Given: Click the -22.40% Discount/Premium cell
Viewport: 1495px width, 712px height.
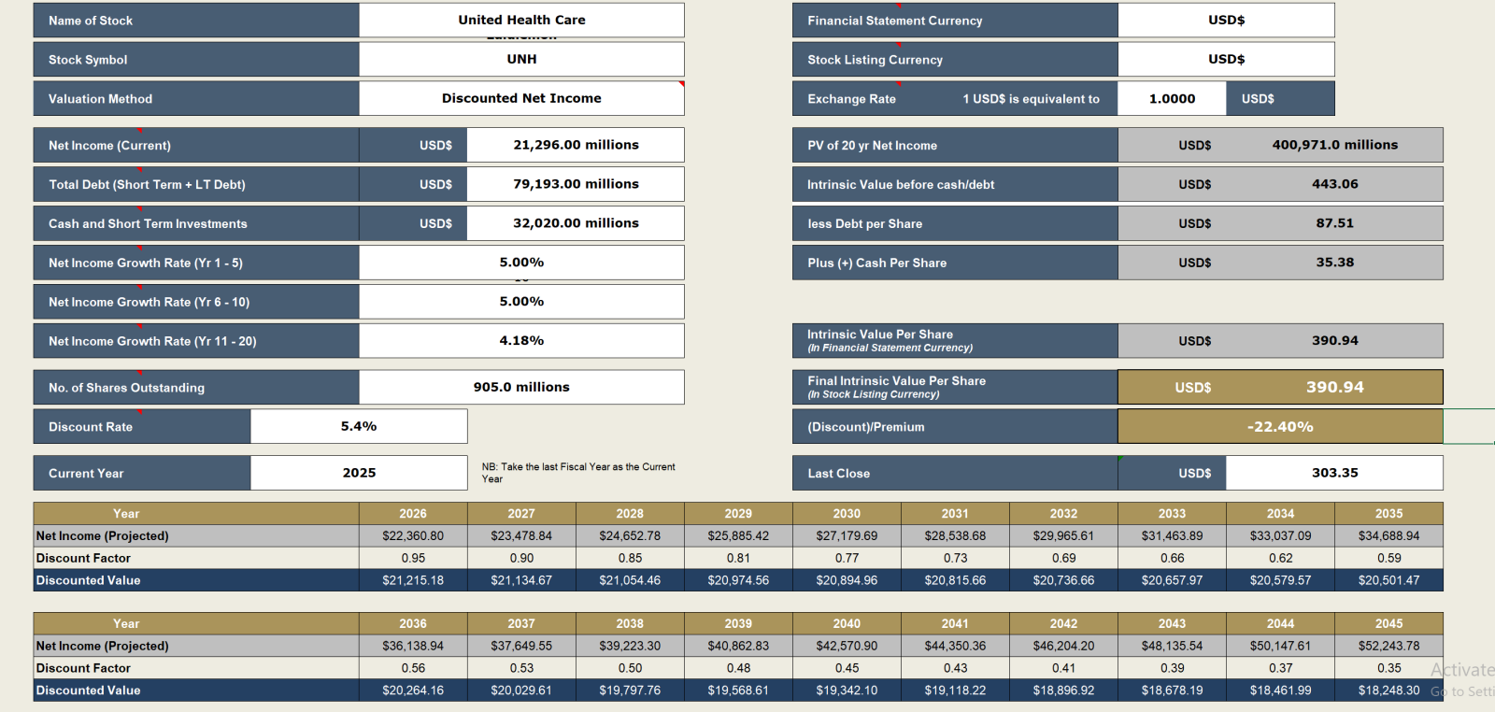Looking at the screenshot, I should [1280, 426].
